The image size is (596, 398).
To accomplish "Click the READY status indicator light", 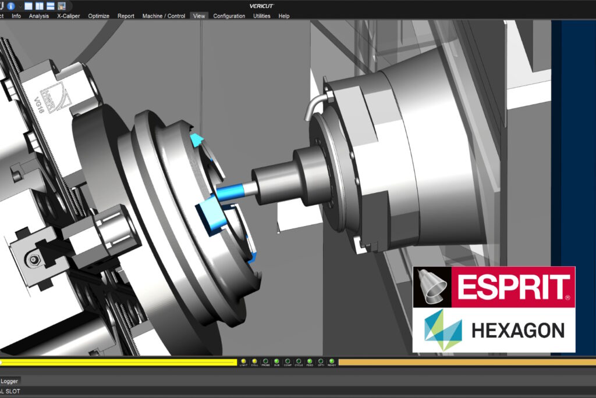I will tap(331, 361).
